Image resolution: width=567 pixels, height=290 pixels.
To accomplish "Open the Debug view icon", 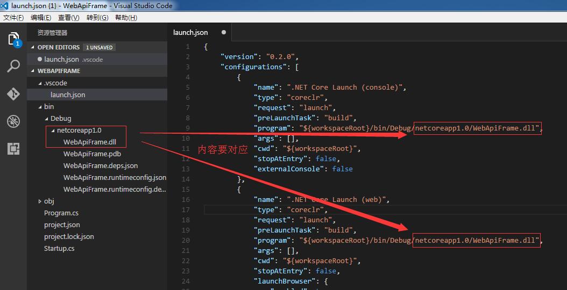I will point(13,121).
